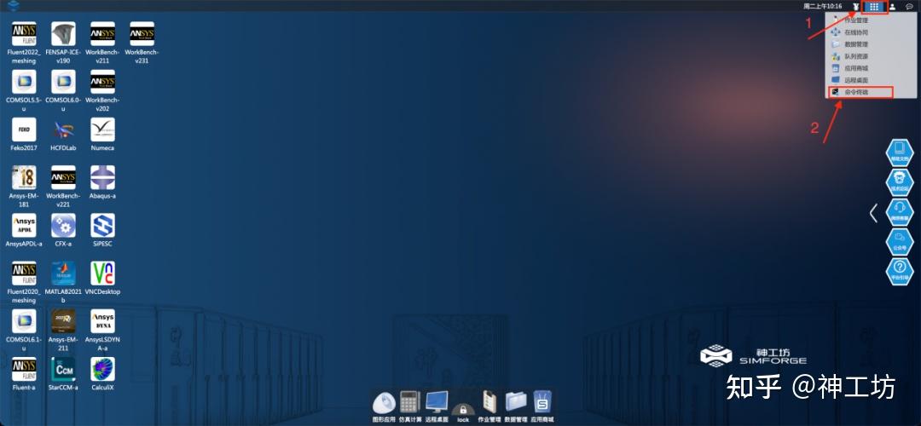
Task: Select the AnsysLSDYNA-a desktop icon
Action: [103, 321]
